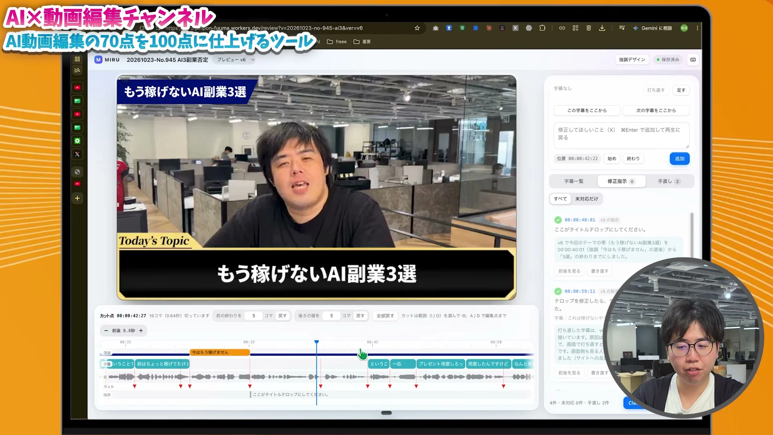Filter by 未対応だけ

coord(587,199)
